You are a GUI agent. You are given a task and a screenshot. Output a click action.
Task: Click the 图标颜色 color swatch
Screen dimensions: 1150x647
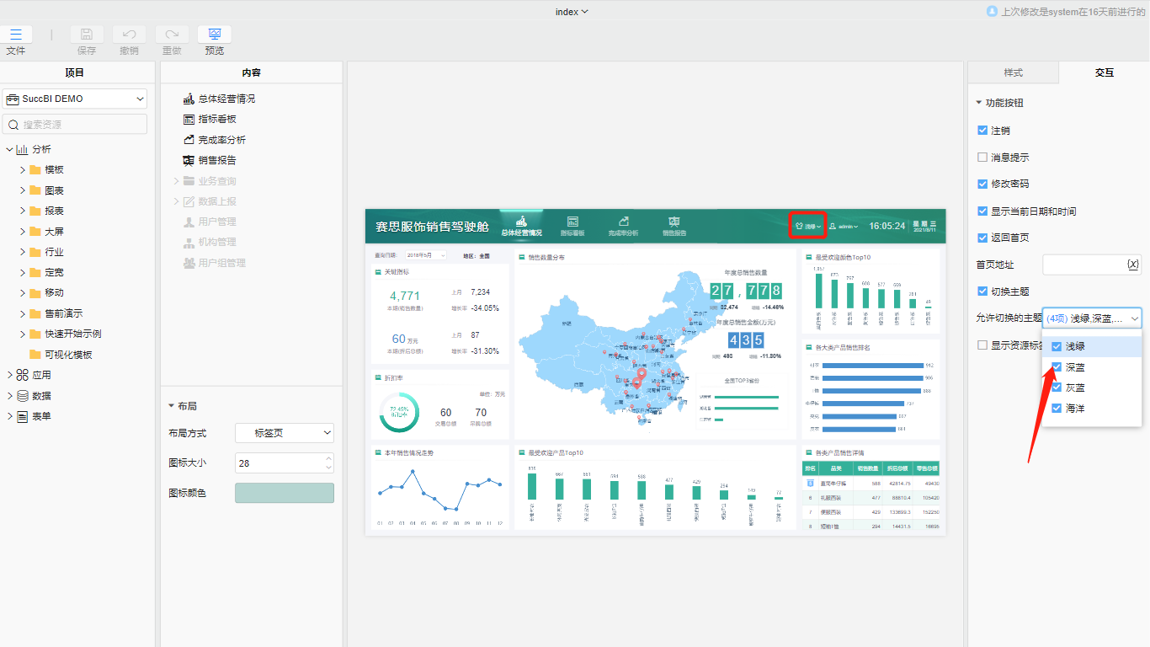pyautogui.click(x=284, y=493)
